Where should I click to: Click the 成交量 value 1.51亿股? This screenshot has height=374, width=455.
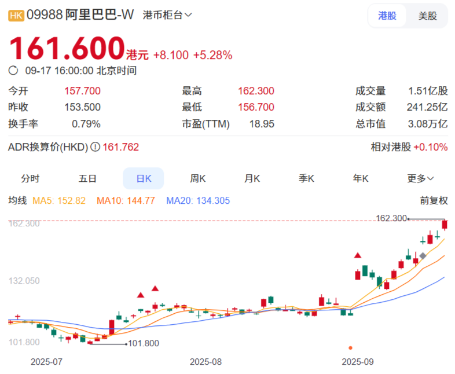[428, 91]
